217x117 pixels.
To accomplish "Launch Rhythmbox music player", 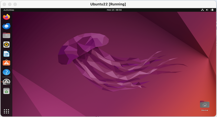I will click(x=6, y=45).
